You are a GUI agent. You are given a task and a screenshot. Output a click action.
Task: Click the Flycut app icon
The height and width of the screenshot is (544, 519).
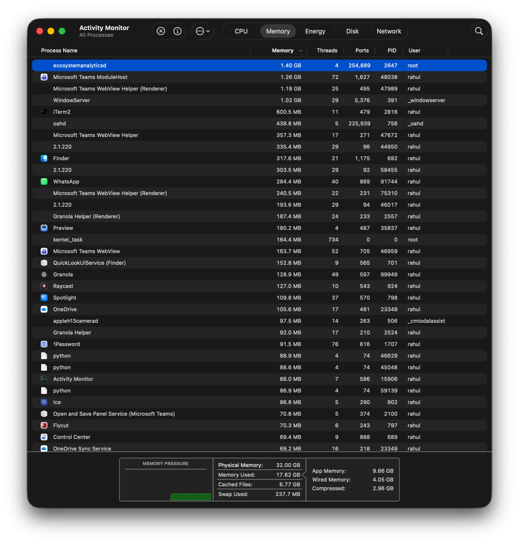[44, 425]
